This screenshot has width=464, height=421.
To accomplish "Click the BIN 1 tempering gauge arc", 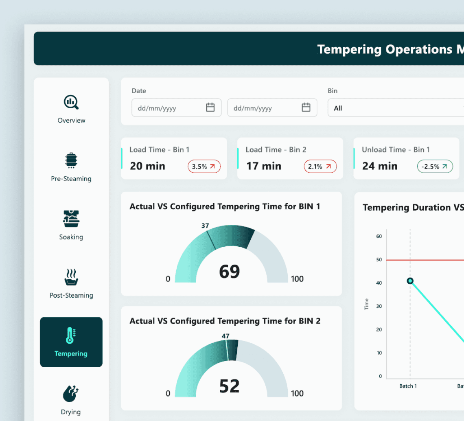I will click(x=232, y=235).
